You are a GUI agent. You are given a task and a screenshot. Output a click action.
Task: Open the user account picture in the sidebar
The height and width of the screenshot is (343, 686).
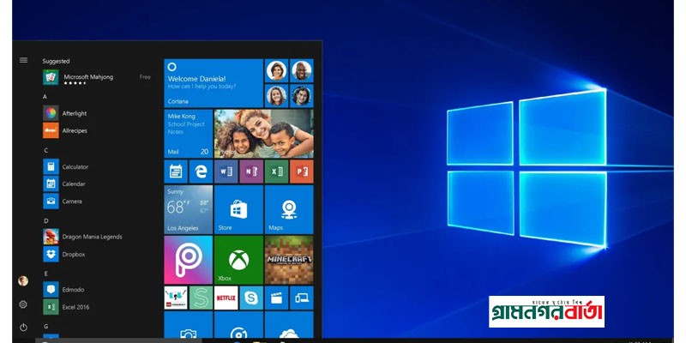pyautogui.click(x=23, y=281)
